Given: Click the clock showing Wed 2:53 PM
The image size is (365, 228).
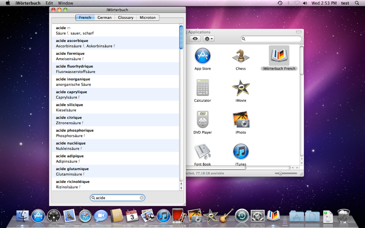Looking at the screenshot, I should point(324,3).
